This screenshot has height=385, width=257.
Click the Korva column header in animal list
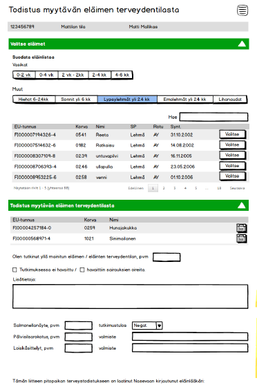click(x=82, y=126)
